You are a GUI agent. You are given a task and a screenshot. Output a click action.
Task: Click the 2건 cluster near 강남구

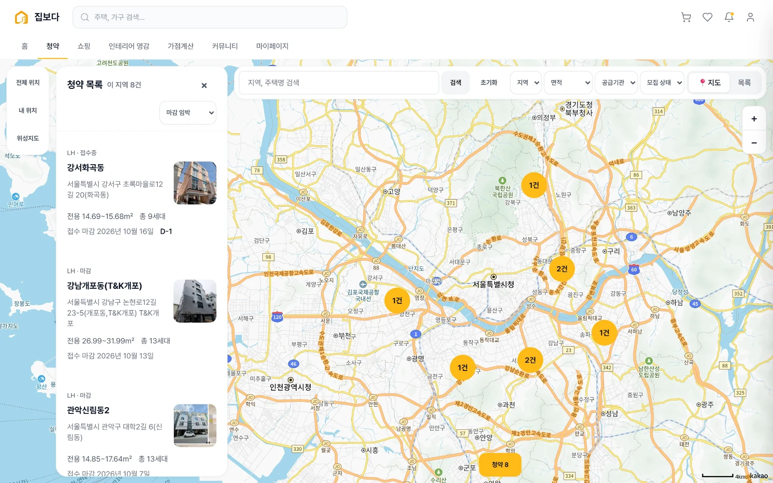(x=530, y=360)
